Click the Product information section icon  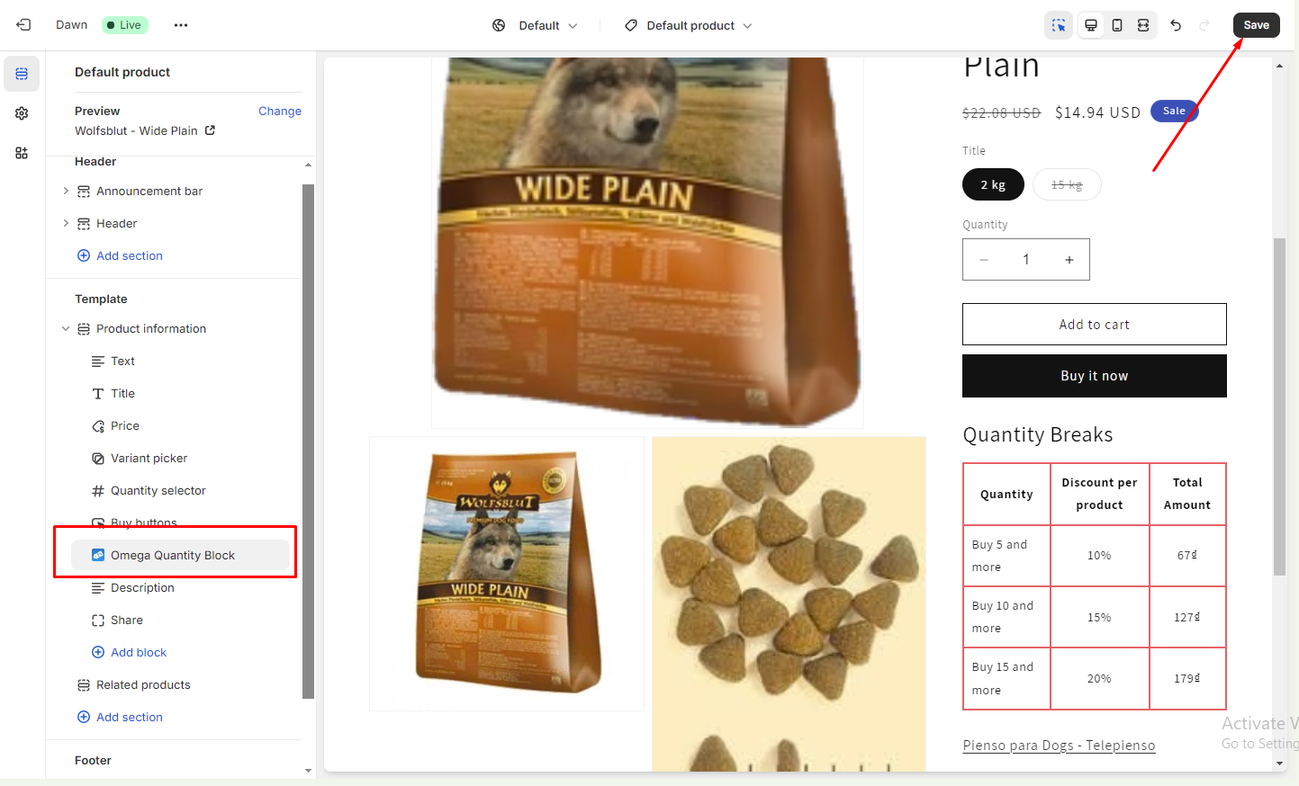pyautogui.click(x=84, y=329)
